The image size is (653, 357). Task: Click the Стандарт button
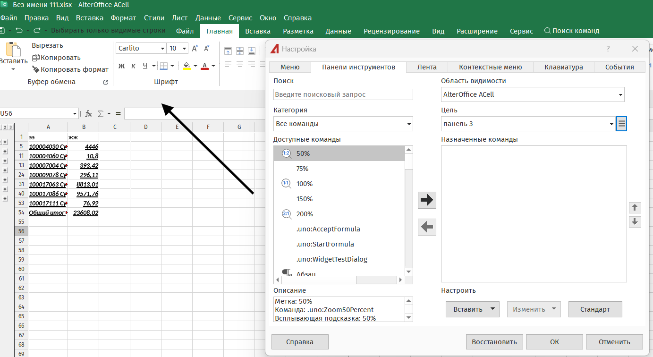coord(595,309)
